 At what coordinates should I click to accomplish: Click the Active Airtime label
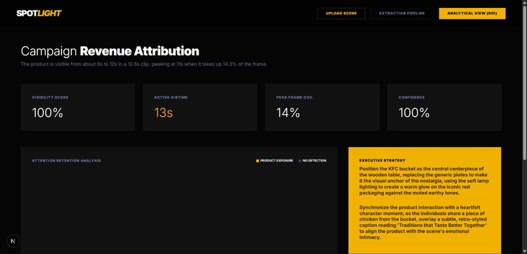click(x=171, y=97)
